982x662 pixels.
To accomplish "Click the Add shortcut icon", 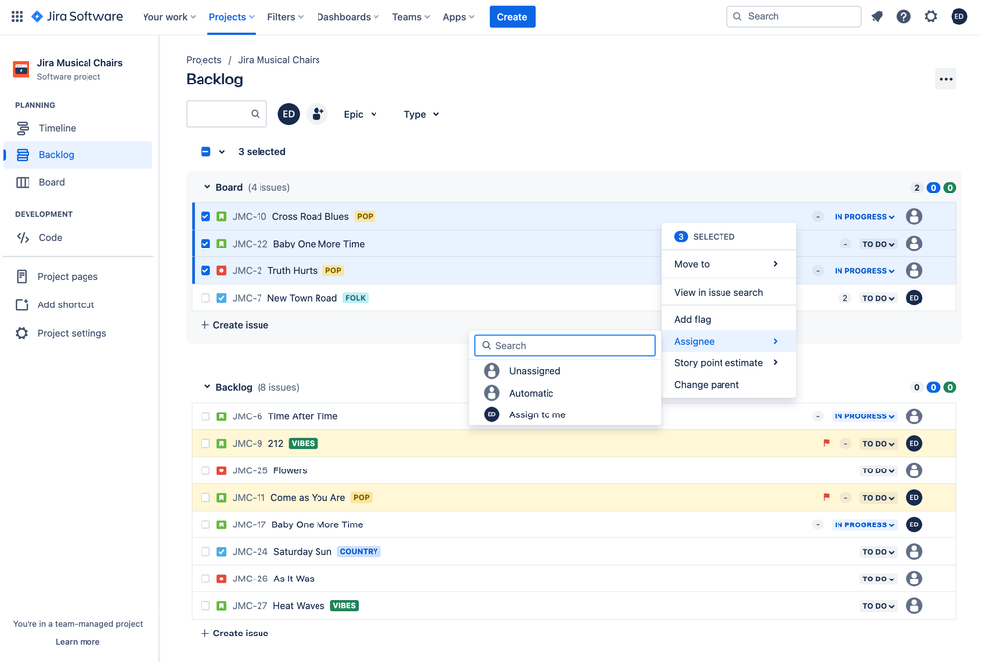I will [22, 304].
